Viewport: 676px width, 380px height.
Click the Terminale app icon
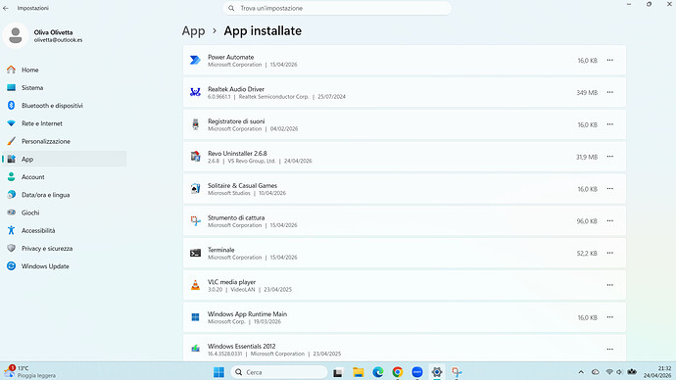(x=195, y=253)
